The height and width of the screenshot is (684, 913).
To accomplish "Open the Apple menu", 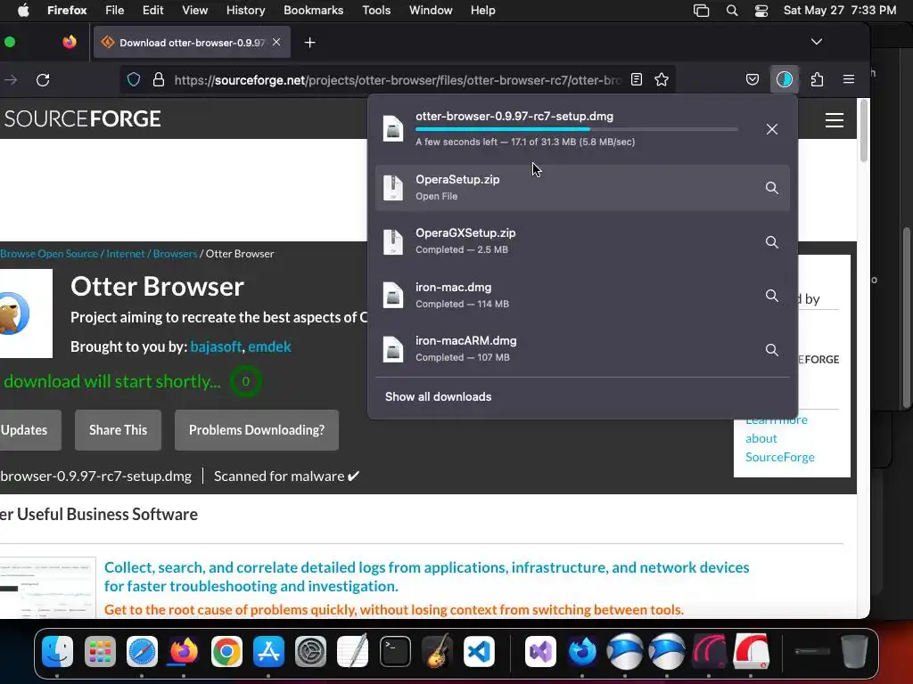I will (23, 11).
